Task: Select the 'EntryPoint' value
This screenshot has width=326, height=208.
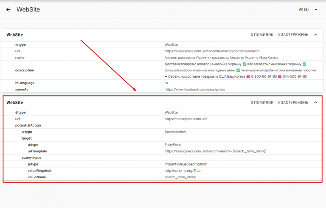Action: pos(173,145)
